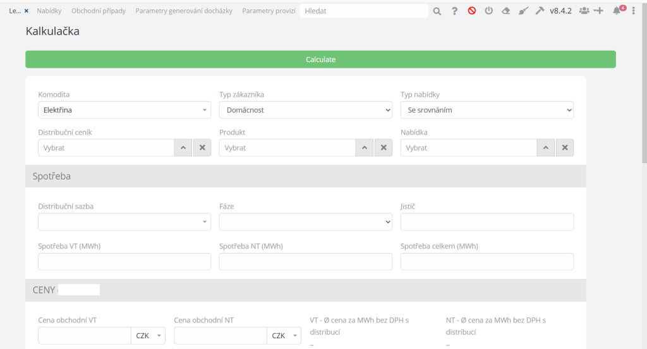
Task: Click the hammer icon in top toolbar
Action: pos(540,11)
